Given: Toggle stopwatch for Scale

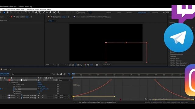Looking at the screenshot, I should click(14, 89).
